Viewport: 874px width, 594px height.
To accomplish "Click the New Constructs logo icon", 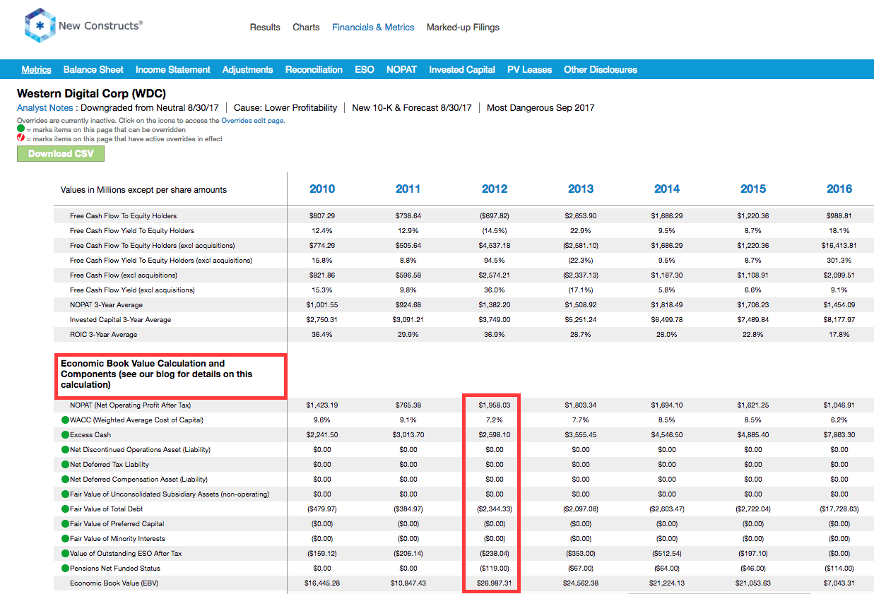I will click(40, 25).
